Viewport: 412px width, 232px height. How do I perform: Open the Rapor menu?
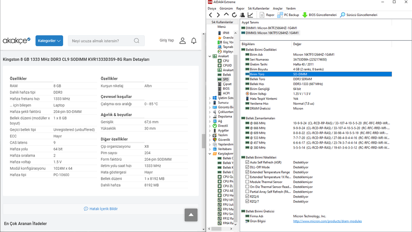click(x=240, y=8)
